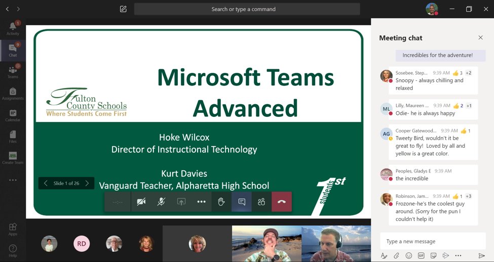The height and width of the screenshot is (262, 494).
Task: Attach a file to the message
Action: (x=396, y=256)
